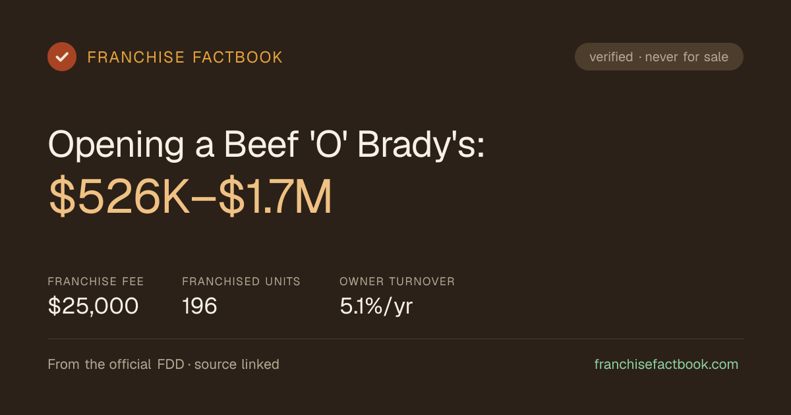Select the 5.1%/yr turnover value
This screenshot has width=791, height=415.
376,306
